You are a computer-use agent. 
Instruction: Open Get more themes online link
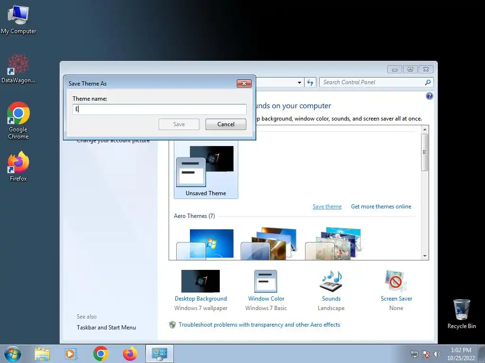381,207
